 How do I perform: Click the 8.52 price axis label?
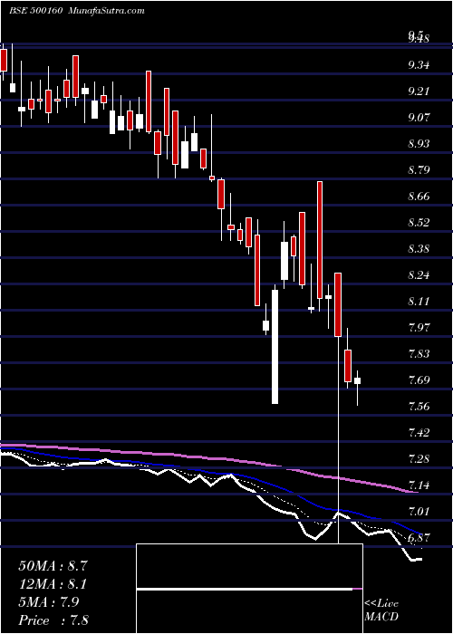419,223
